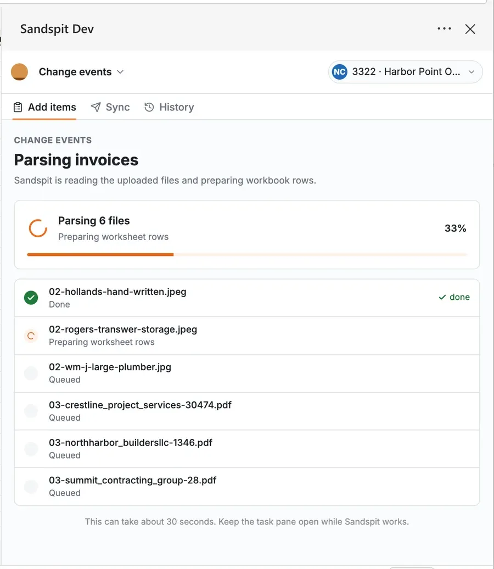Click the blue NC company badge
This screenshot has height=569, width=494.
tap(340, 72)
